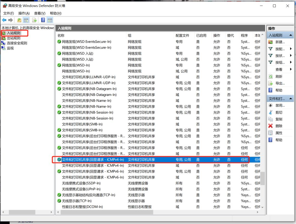Select the 无线便携式设备(SSDP-In) rule
The image size is (296, 224).
pos(159,183)
